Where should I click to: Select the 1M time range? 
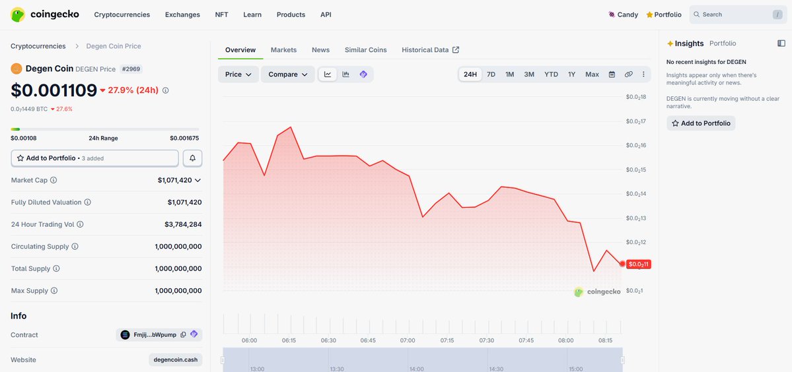(x=510, y=74)
